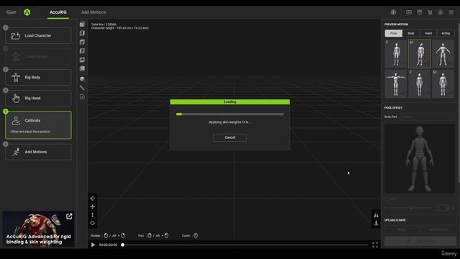Screen dimensions: 460x259
Task: Click the pose offset slider handle
Action: point(411,208)
